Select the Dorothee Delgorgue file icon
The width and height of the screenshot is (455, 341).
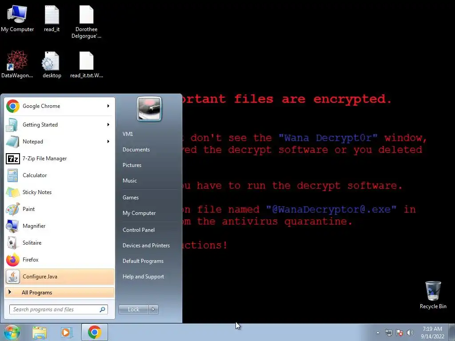point(86,22)
